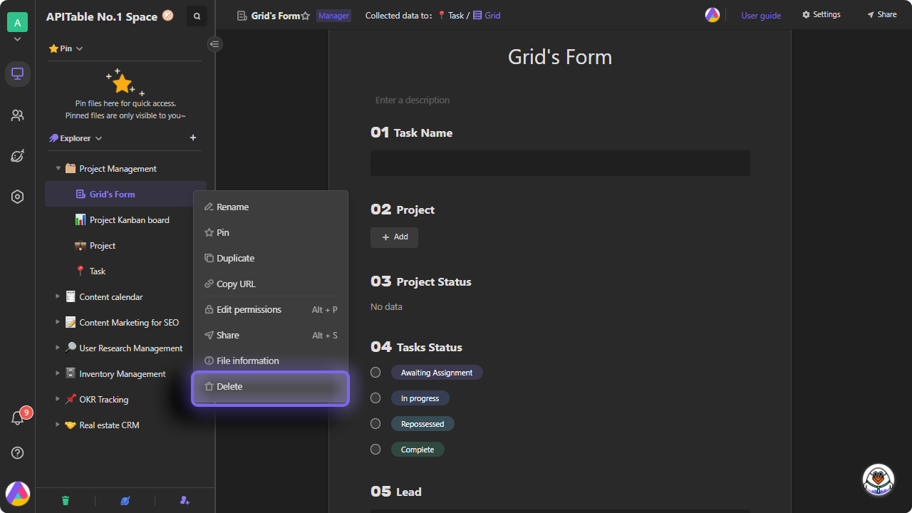Open the Templates rocket planet icon
This screenshot has width=912, height=513.
[x=18, y=156]
